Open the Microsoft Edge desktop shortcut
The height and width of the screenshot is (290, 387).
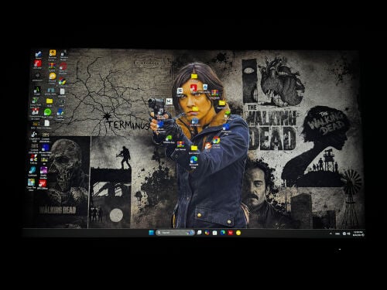click(193, 160)
